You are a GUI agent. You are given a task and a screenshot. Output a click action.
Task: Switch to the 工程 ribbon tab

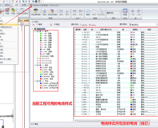(x=16, y=5)
